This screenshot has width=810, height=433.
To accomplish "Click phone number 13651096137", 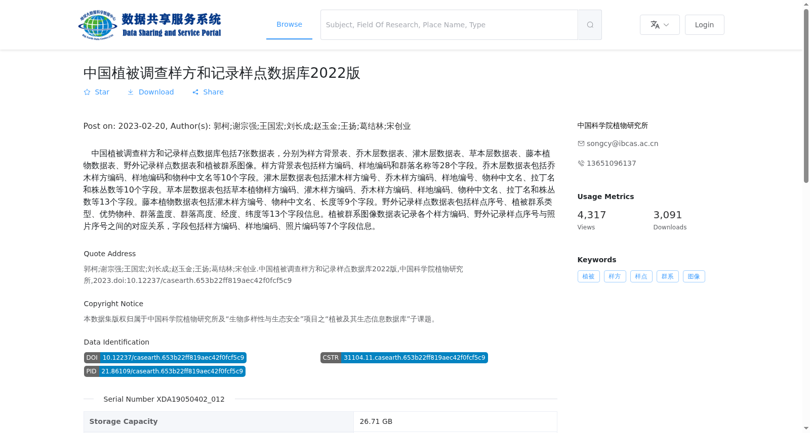I will click(x=611, y=163).
